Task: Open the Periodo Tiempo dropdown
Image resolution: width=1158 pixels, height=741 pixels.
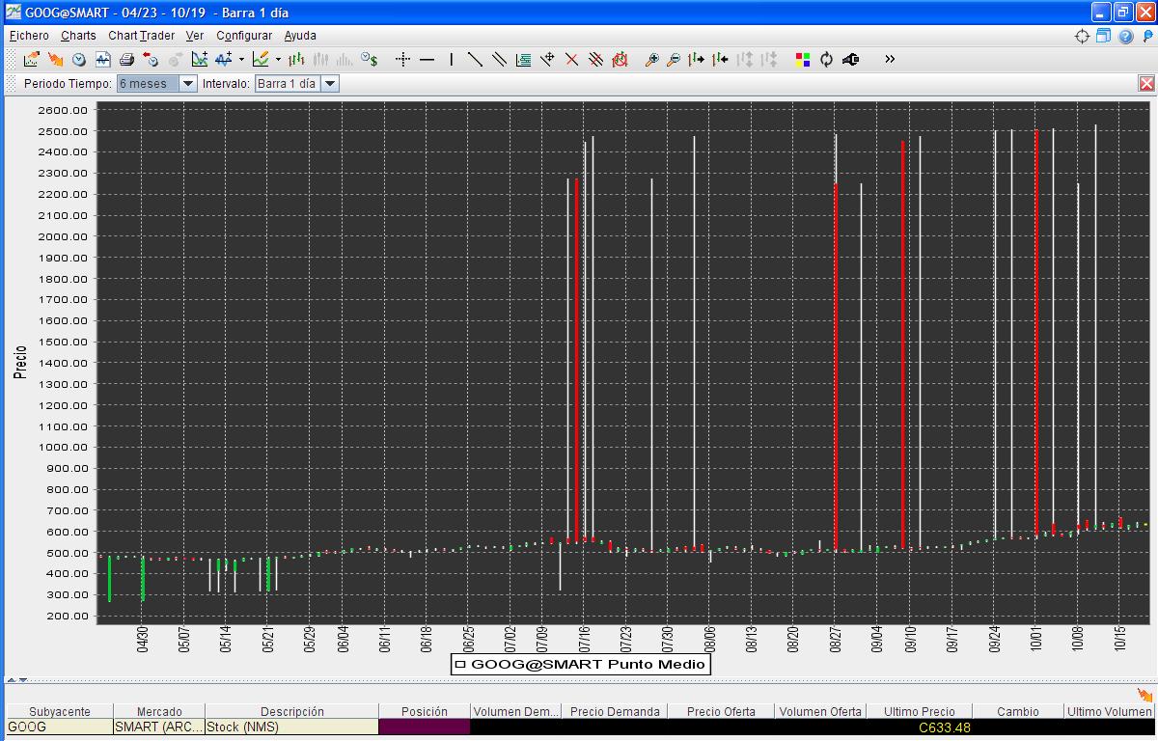Action: click(x=188, y=84)
